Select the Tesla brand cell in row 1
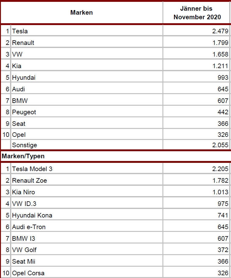Screen dimensions: 231x278 (20, 31)
